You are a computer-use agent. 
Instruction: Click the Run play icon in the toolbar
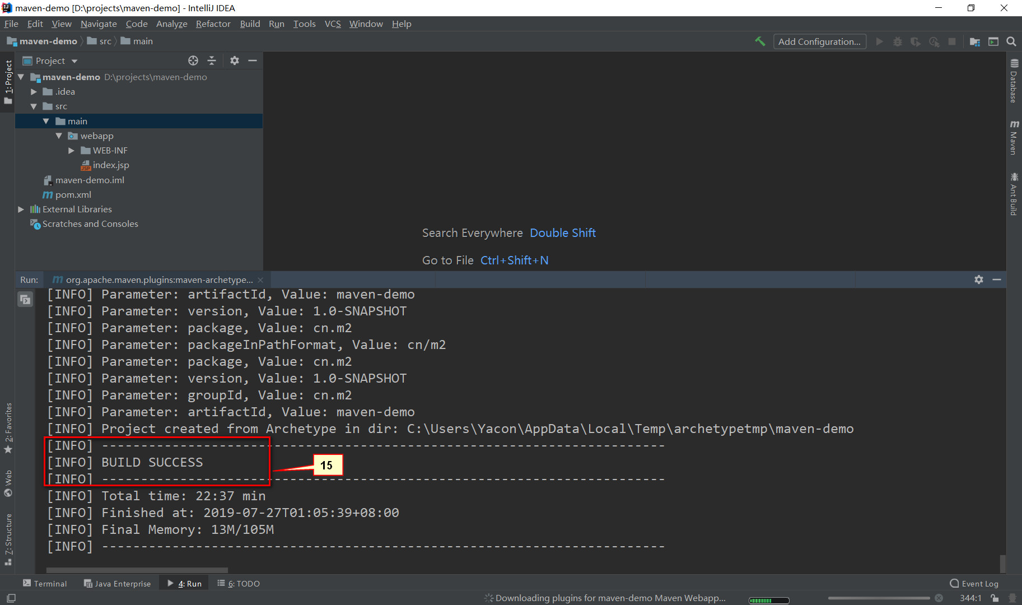pyautogui.click(x=880, y=41)
